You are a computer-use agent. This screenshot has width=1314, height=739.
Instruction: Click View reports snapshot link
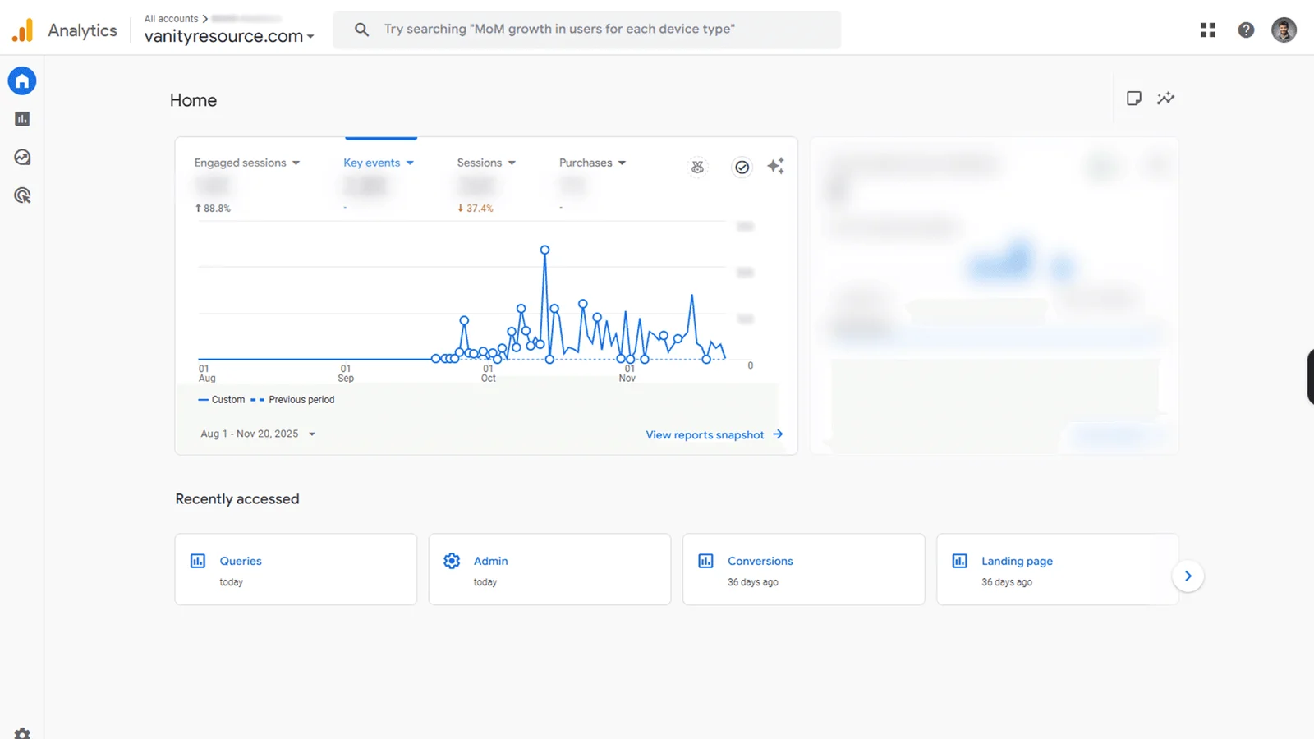(714, 434)
